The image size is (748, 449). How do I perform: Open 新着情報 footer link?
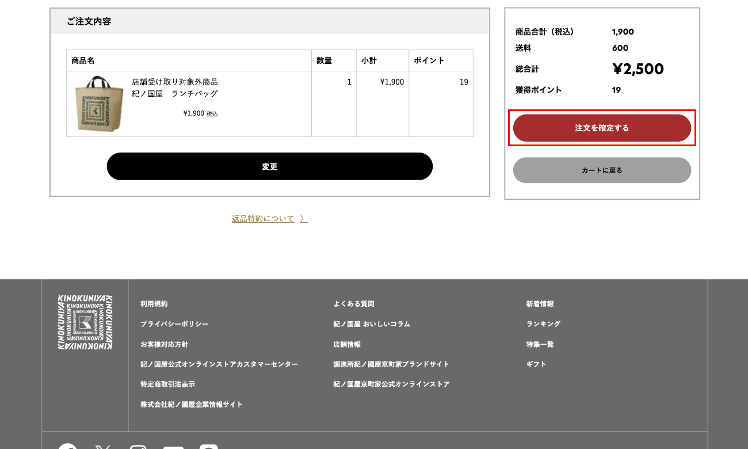tap(540, 304)
